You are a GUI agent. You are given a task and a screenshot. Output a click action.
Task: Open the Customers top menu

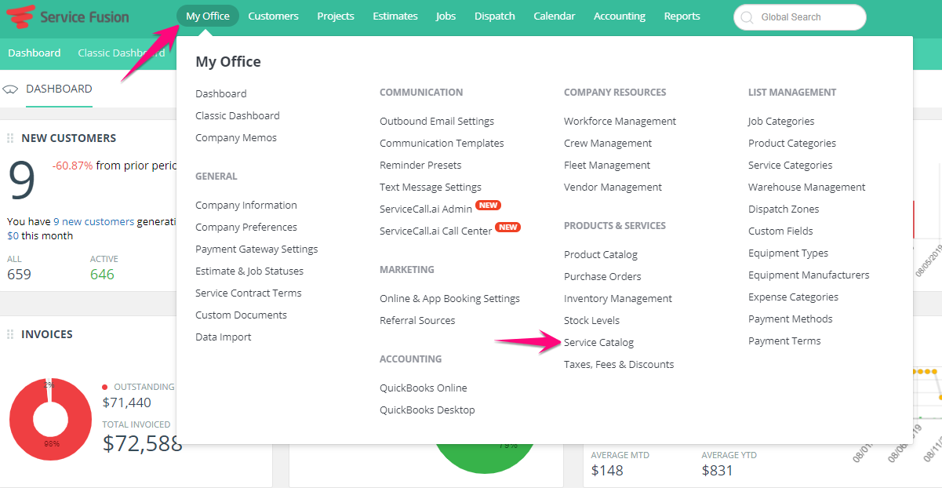click(x=273, y=16)
